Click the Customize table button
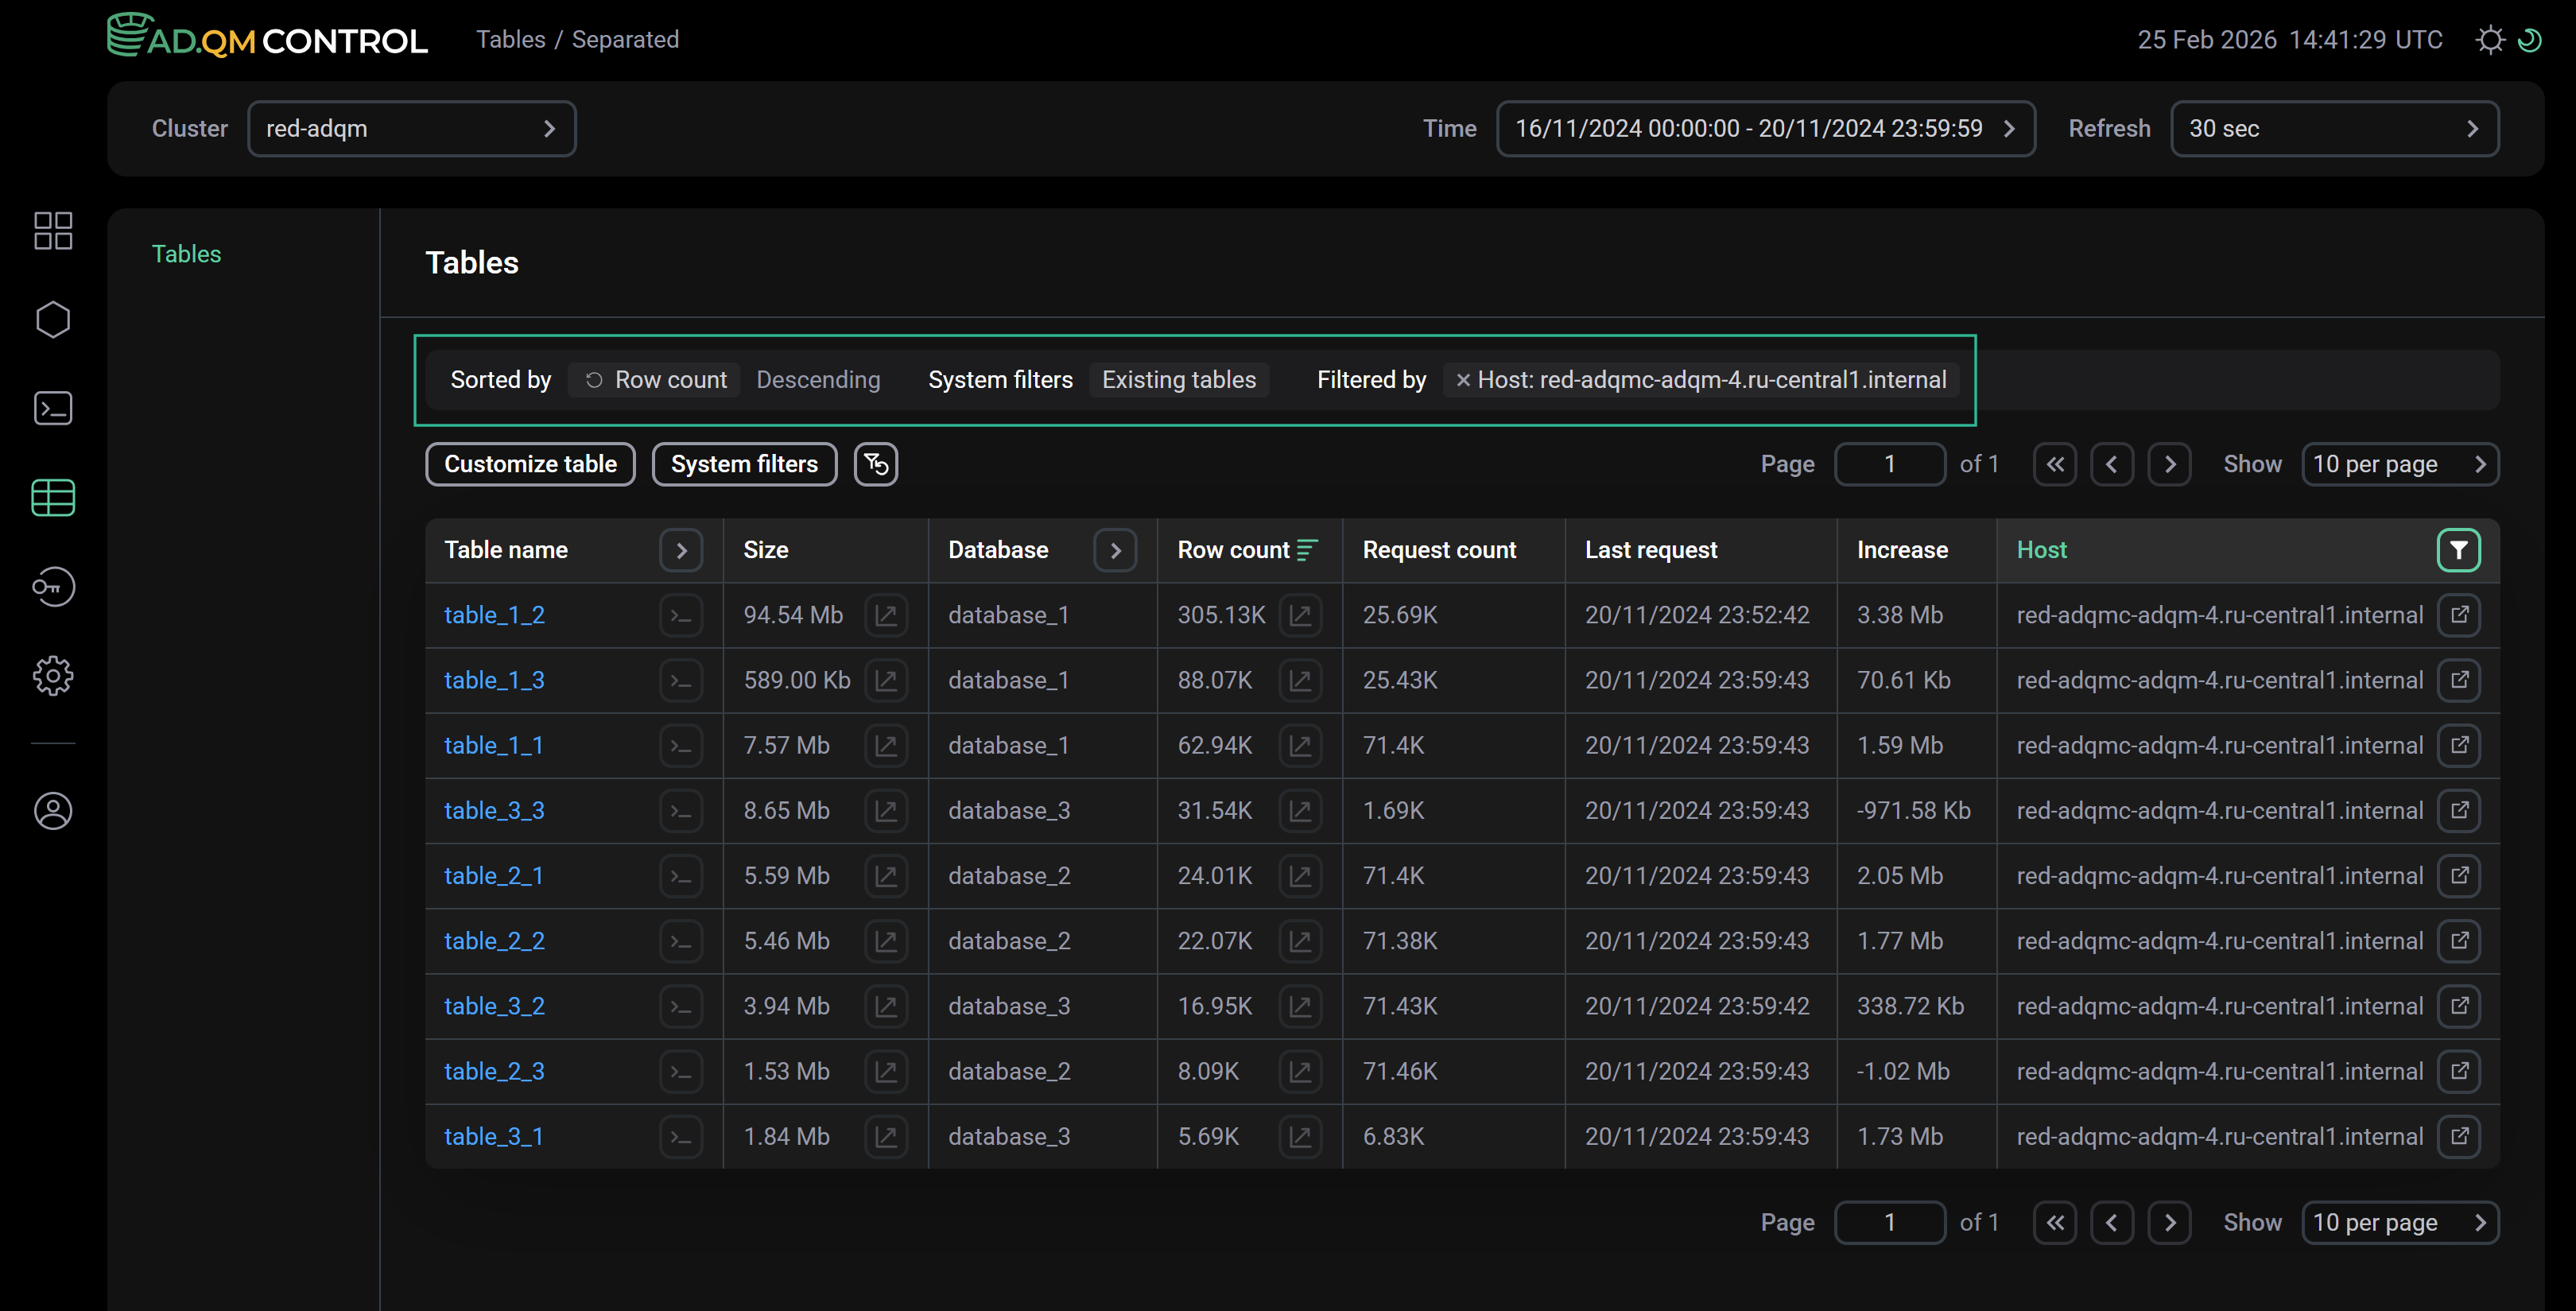 click(x=530, y=464)
